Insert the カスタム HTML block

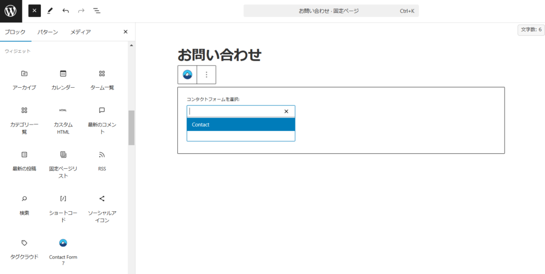63,121
